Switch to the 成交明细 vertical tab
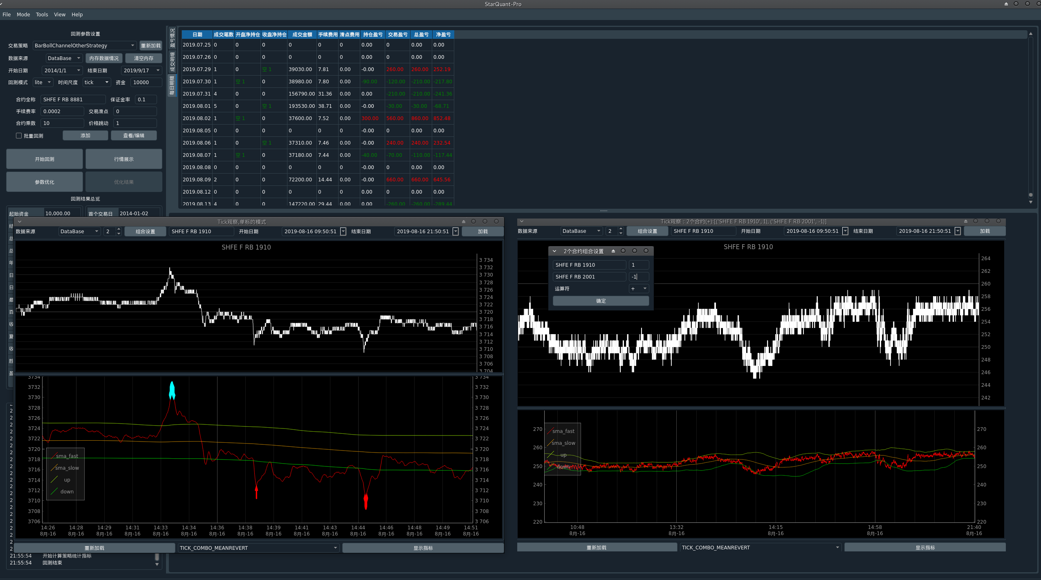 click(172, 62)
